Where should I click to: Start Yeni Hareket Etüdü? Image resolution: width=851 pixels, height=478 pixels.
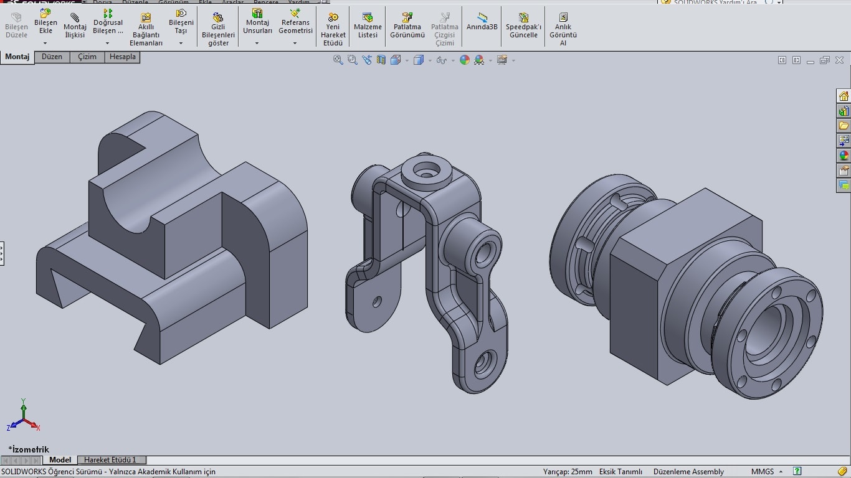coord(333,29)
